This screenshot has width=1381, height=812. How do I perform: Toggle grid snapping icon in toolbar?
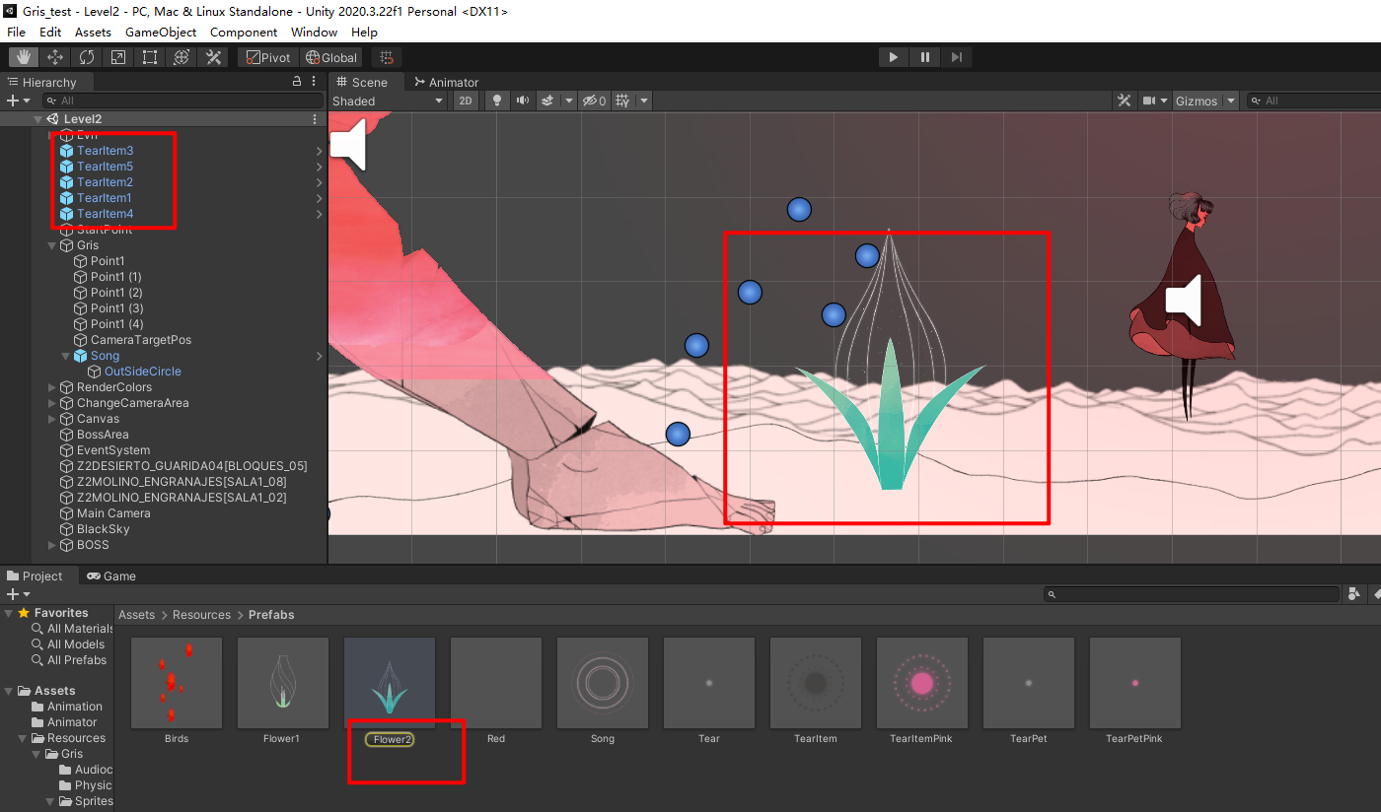pyautogui.click(x=387, y=57)
